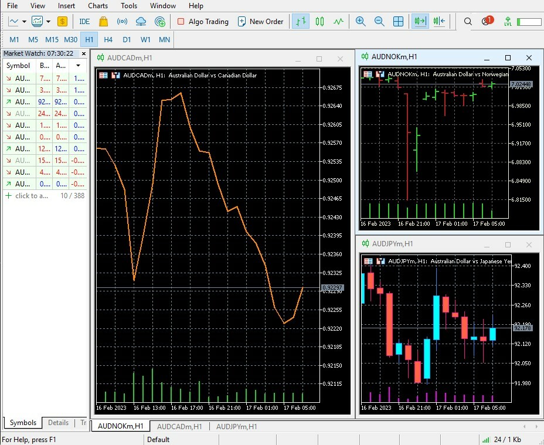Click the Market shopping bag icon
544x445 pixels.
[x=103, y=22]
